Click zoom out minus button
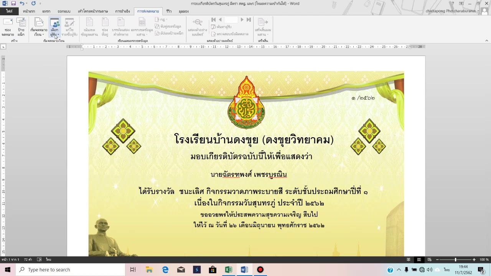The width and height of the screenshot is (491, 276). tap(438, 260)
